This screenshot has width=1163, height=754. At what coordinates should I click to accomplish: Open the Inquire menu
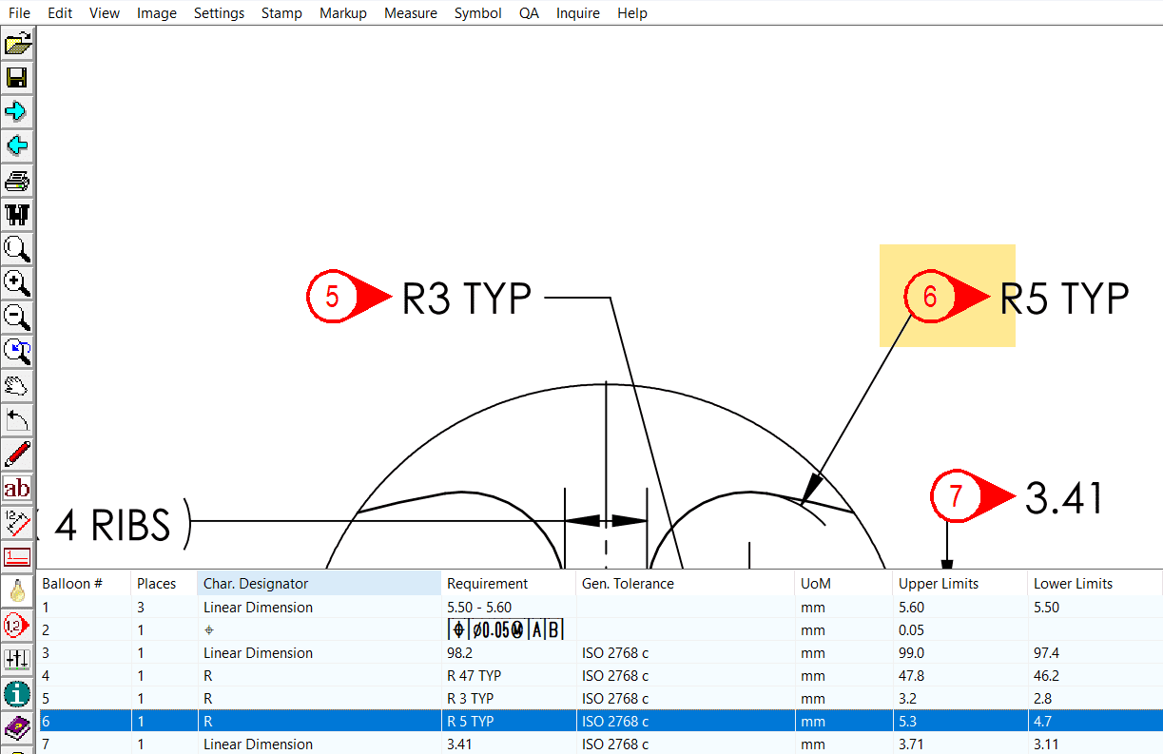click(577, 12)
